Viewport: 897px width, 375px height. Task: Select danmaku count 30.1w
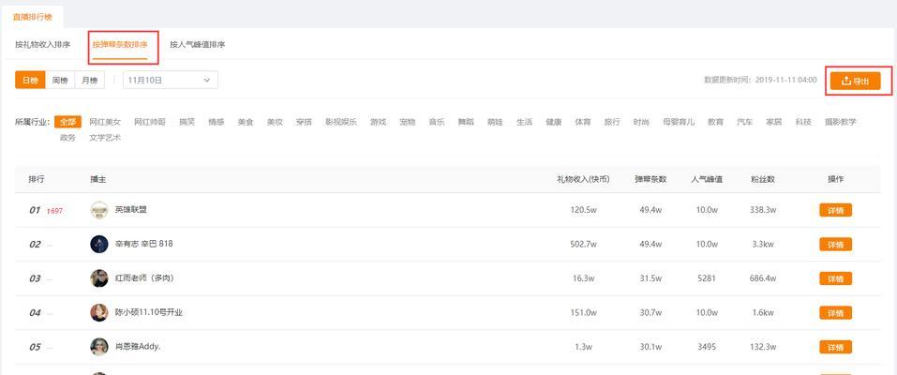650,347
